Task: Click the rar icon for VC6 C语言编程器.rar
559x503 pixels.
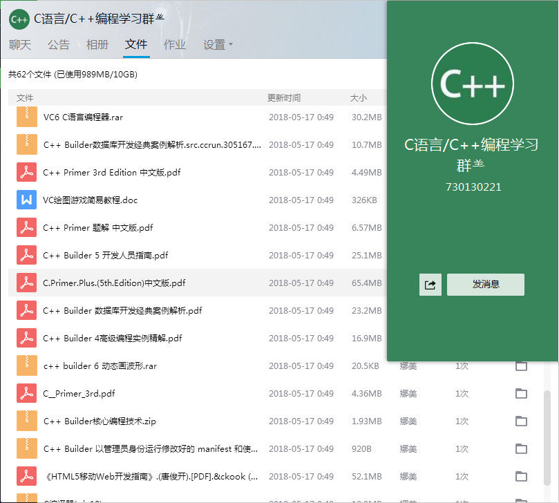Action: point(27,117)
